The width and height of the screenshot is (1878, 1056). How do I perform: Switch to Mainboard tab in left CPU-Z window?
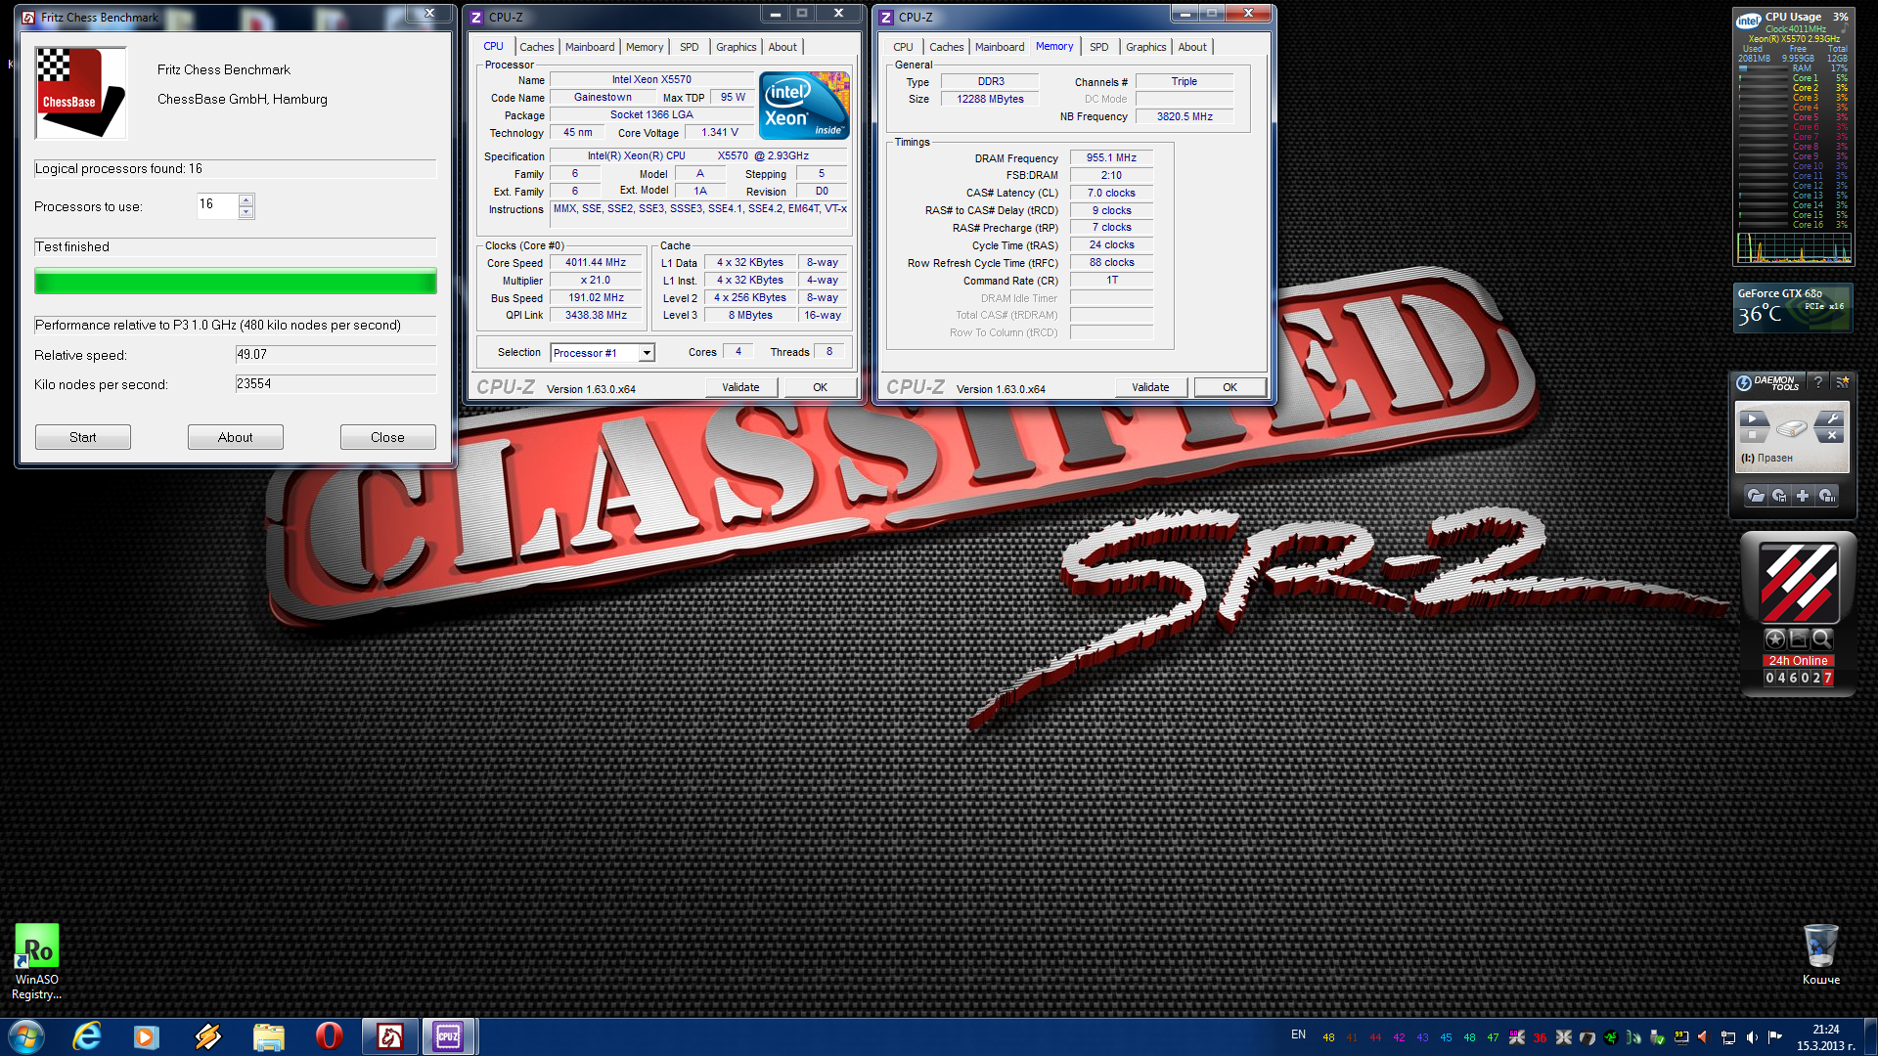pos(590,47)
